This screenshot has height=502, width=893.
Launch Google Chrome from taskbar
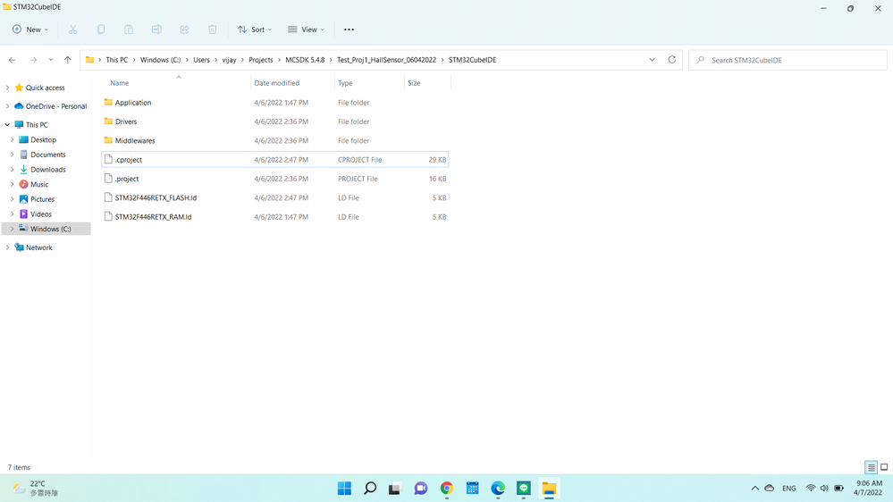pos(447,489)
